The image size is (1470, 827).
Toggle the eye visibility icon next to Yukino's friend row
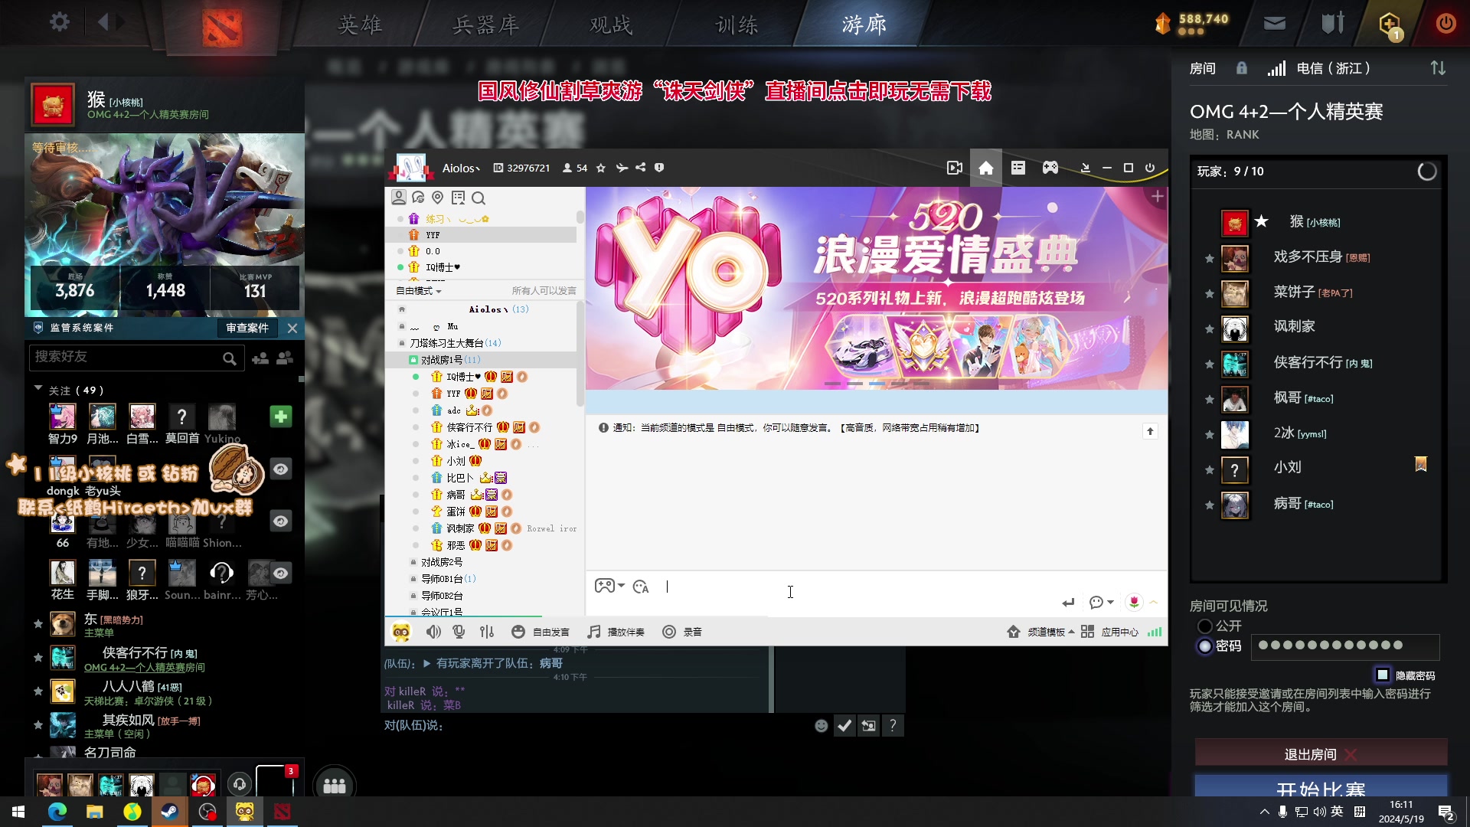[x=281, y=469]
